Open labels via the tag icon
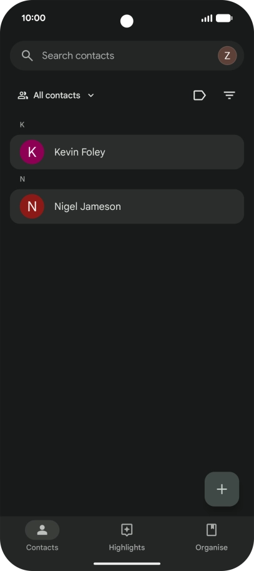 199,96
